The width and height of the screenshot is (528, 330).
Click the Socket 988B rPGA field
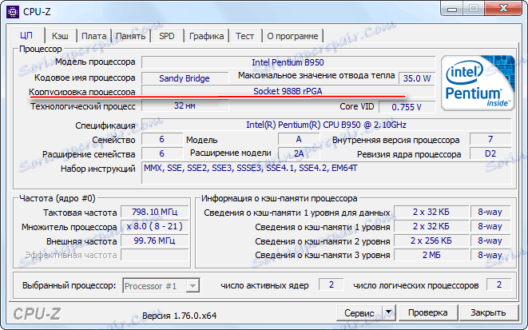coord(288,91)
